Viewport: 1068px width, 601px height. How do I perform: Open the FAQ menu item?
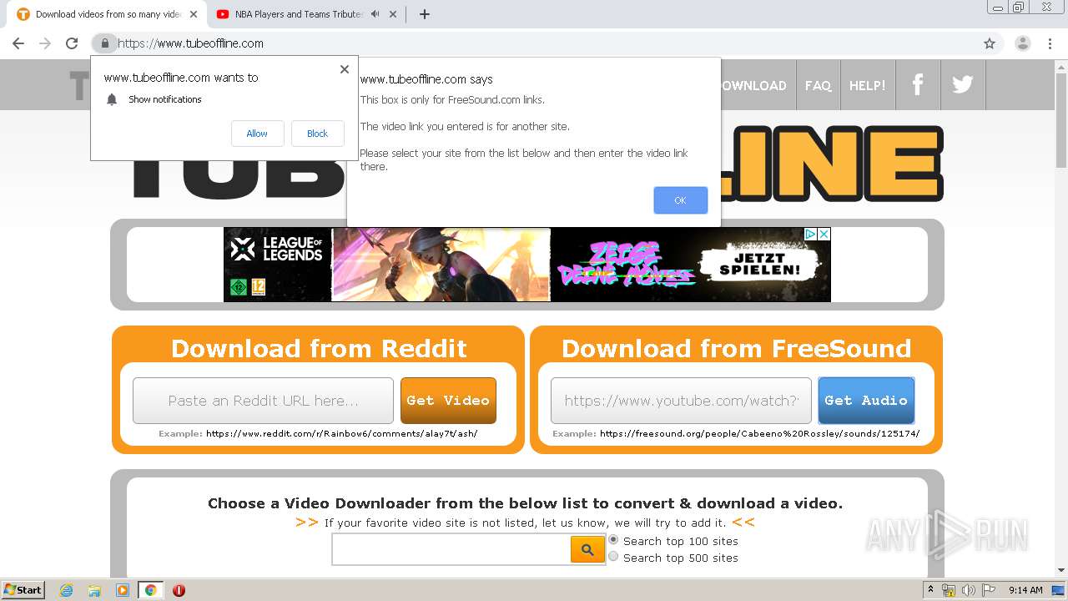click(x=818, y=85)
